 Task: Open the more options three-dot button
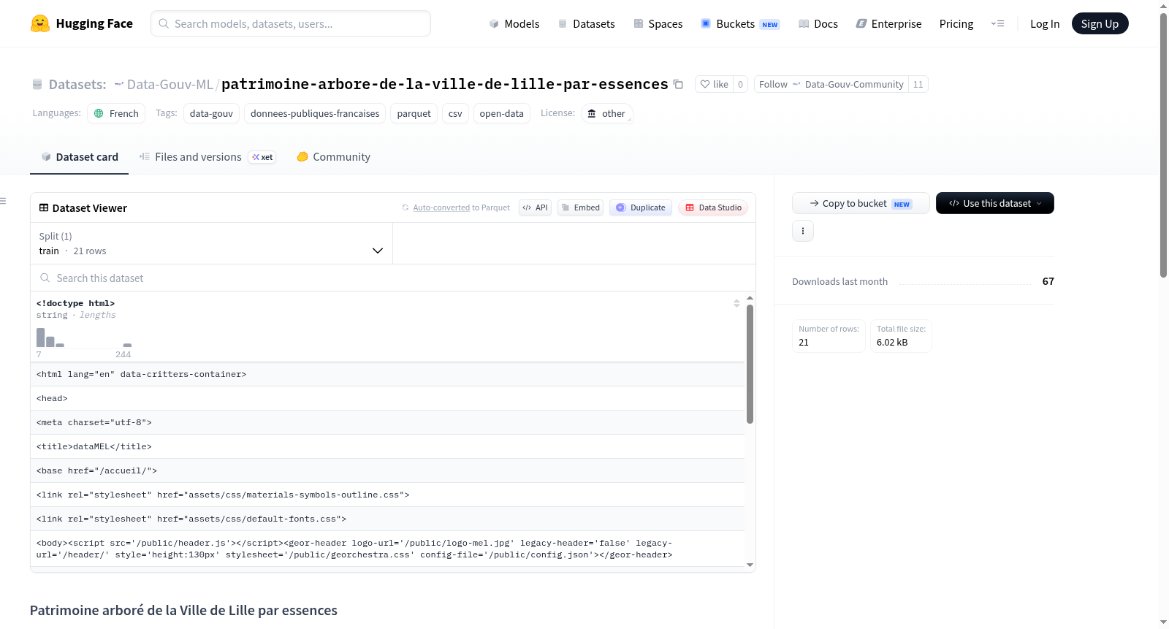pyautogui.click(x=803, y=231)
